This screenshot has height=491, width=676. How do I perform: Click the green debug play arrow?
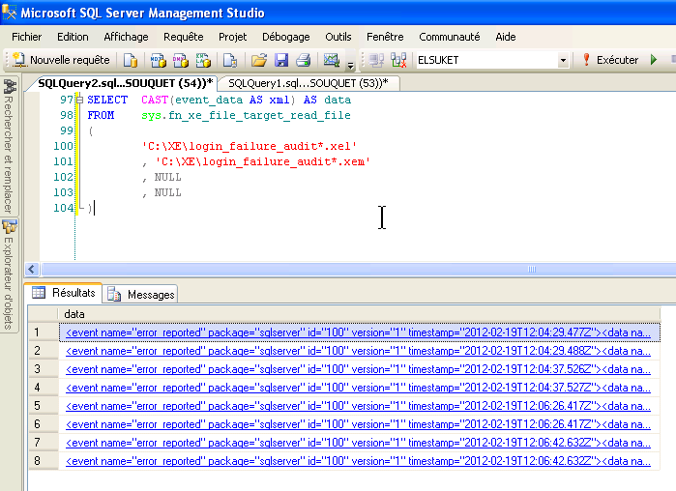tap(654, 60)
